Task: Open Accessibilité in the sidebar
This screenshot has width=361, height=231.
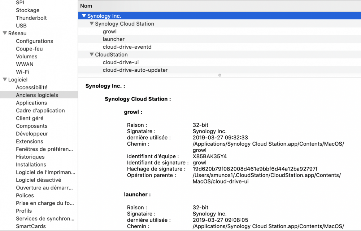Action: (x=31, y=87)
